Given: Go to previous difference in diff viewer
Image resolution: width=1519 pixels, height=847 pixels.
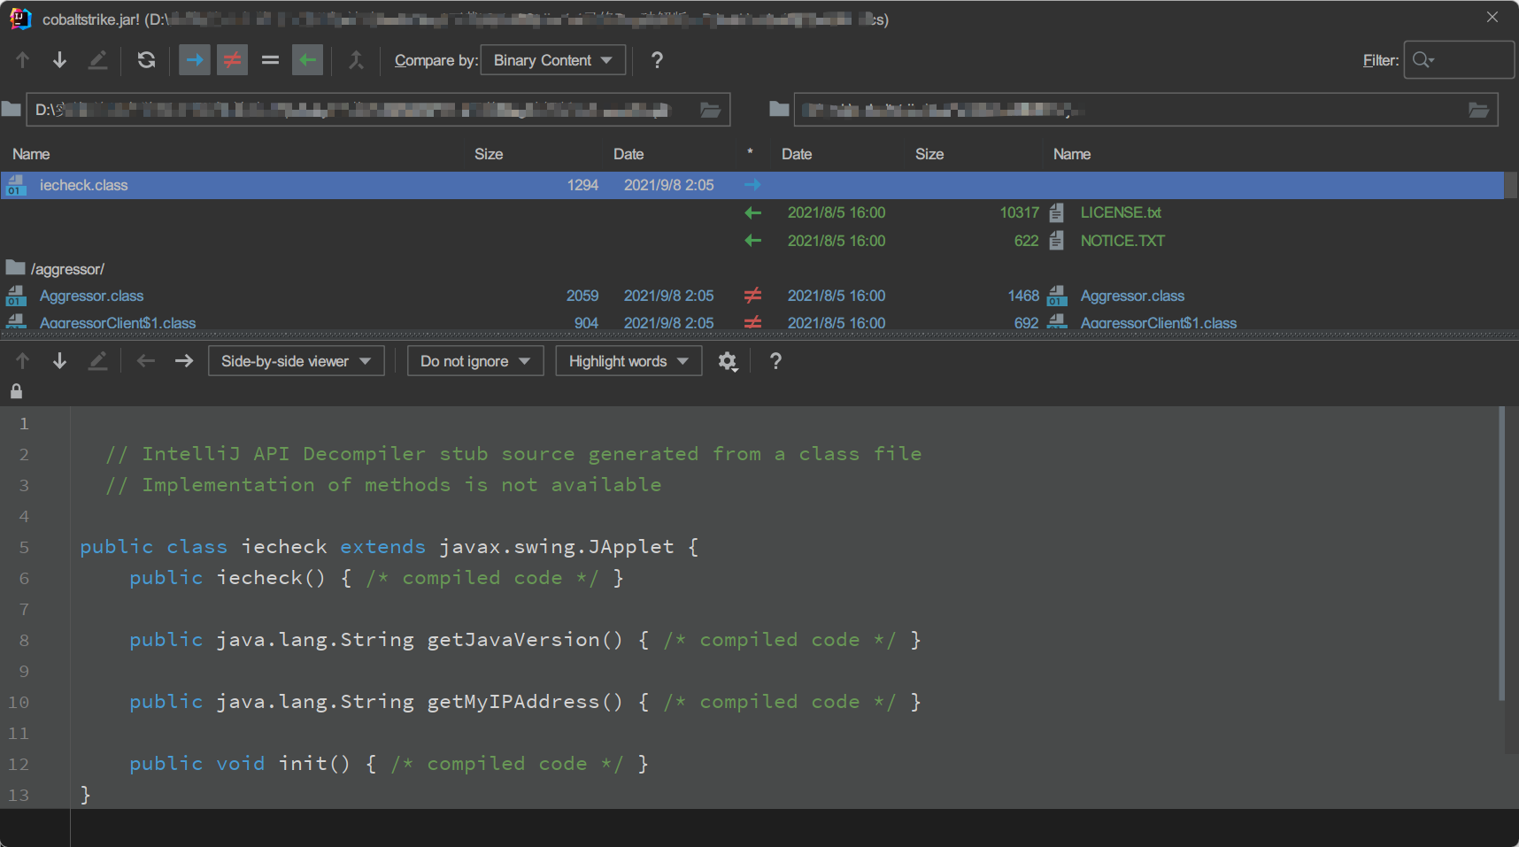Looking at the screenshot, I should 23,361.
